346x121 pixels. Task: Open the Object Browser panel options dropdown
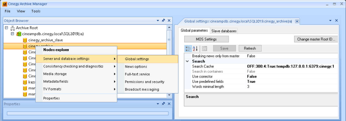(158, 20)
